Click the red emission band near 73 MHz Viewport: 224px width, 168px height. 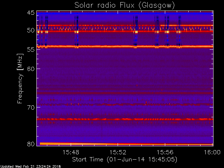coord(125,119)
